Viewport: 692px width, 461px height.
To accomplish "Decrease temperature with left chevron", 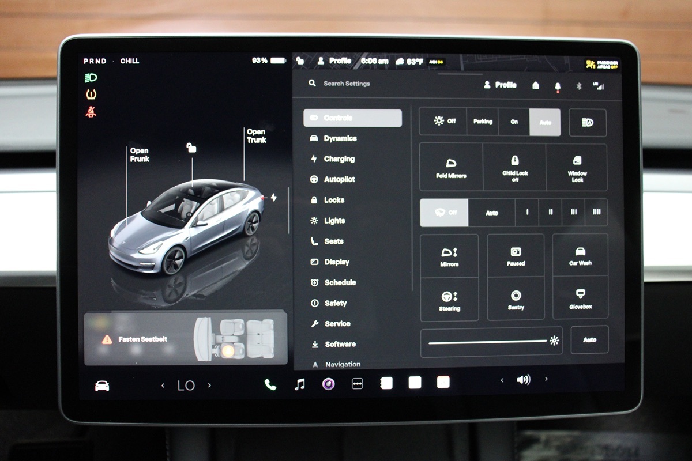I will [x=163, y=386].
